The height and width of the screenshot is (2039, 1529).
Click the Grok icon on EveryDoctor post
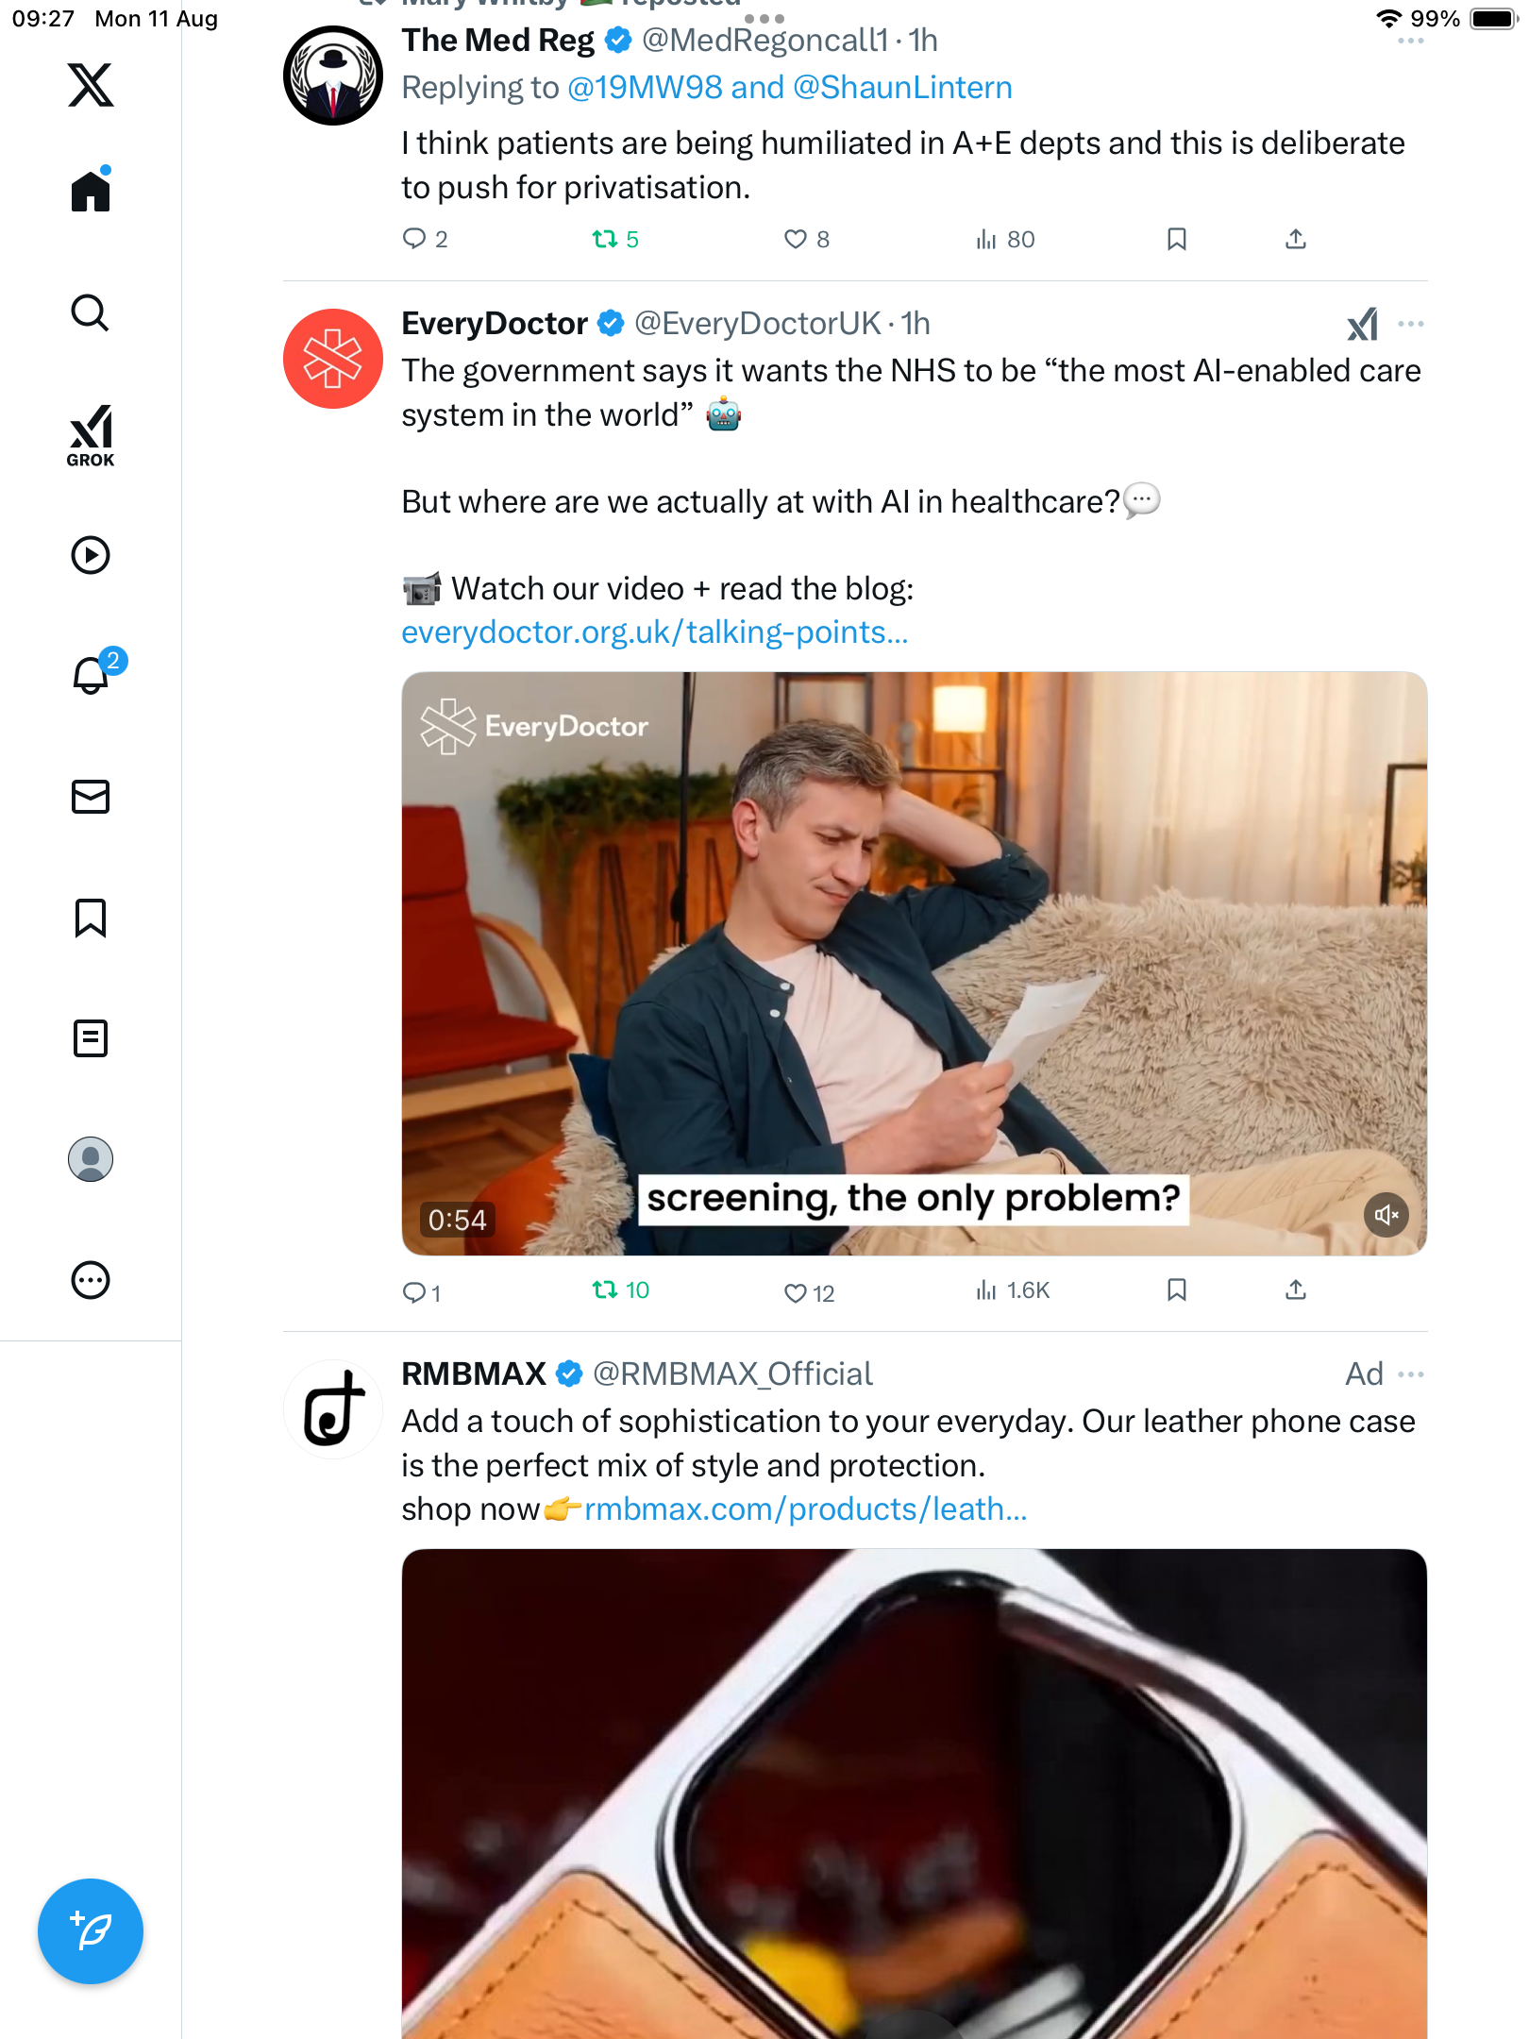(1362, 325)
